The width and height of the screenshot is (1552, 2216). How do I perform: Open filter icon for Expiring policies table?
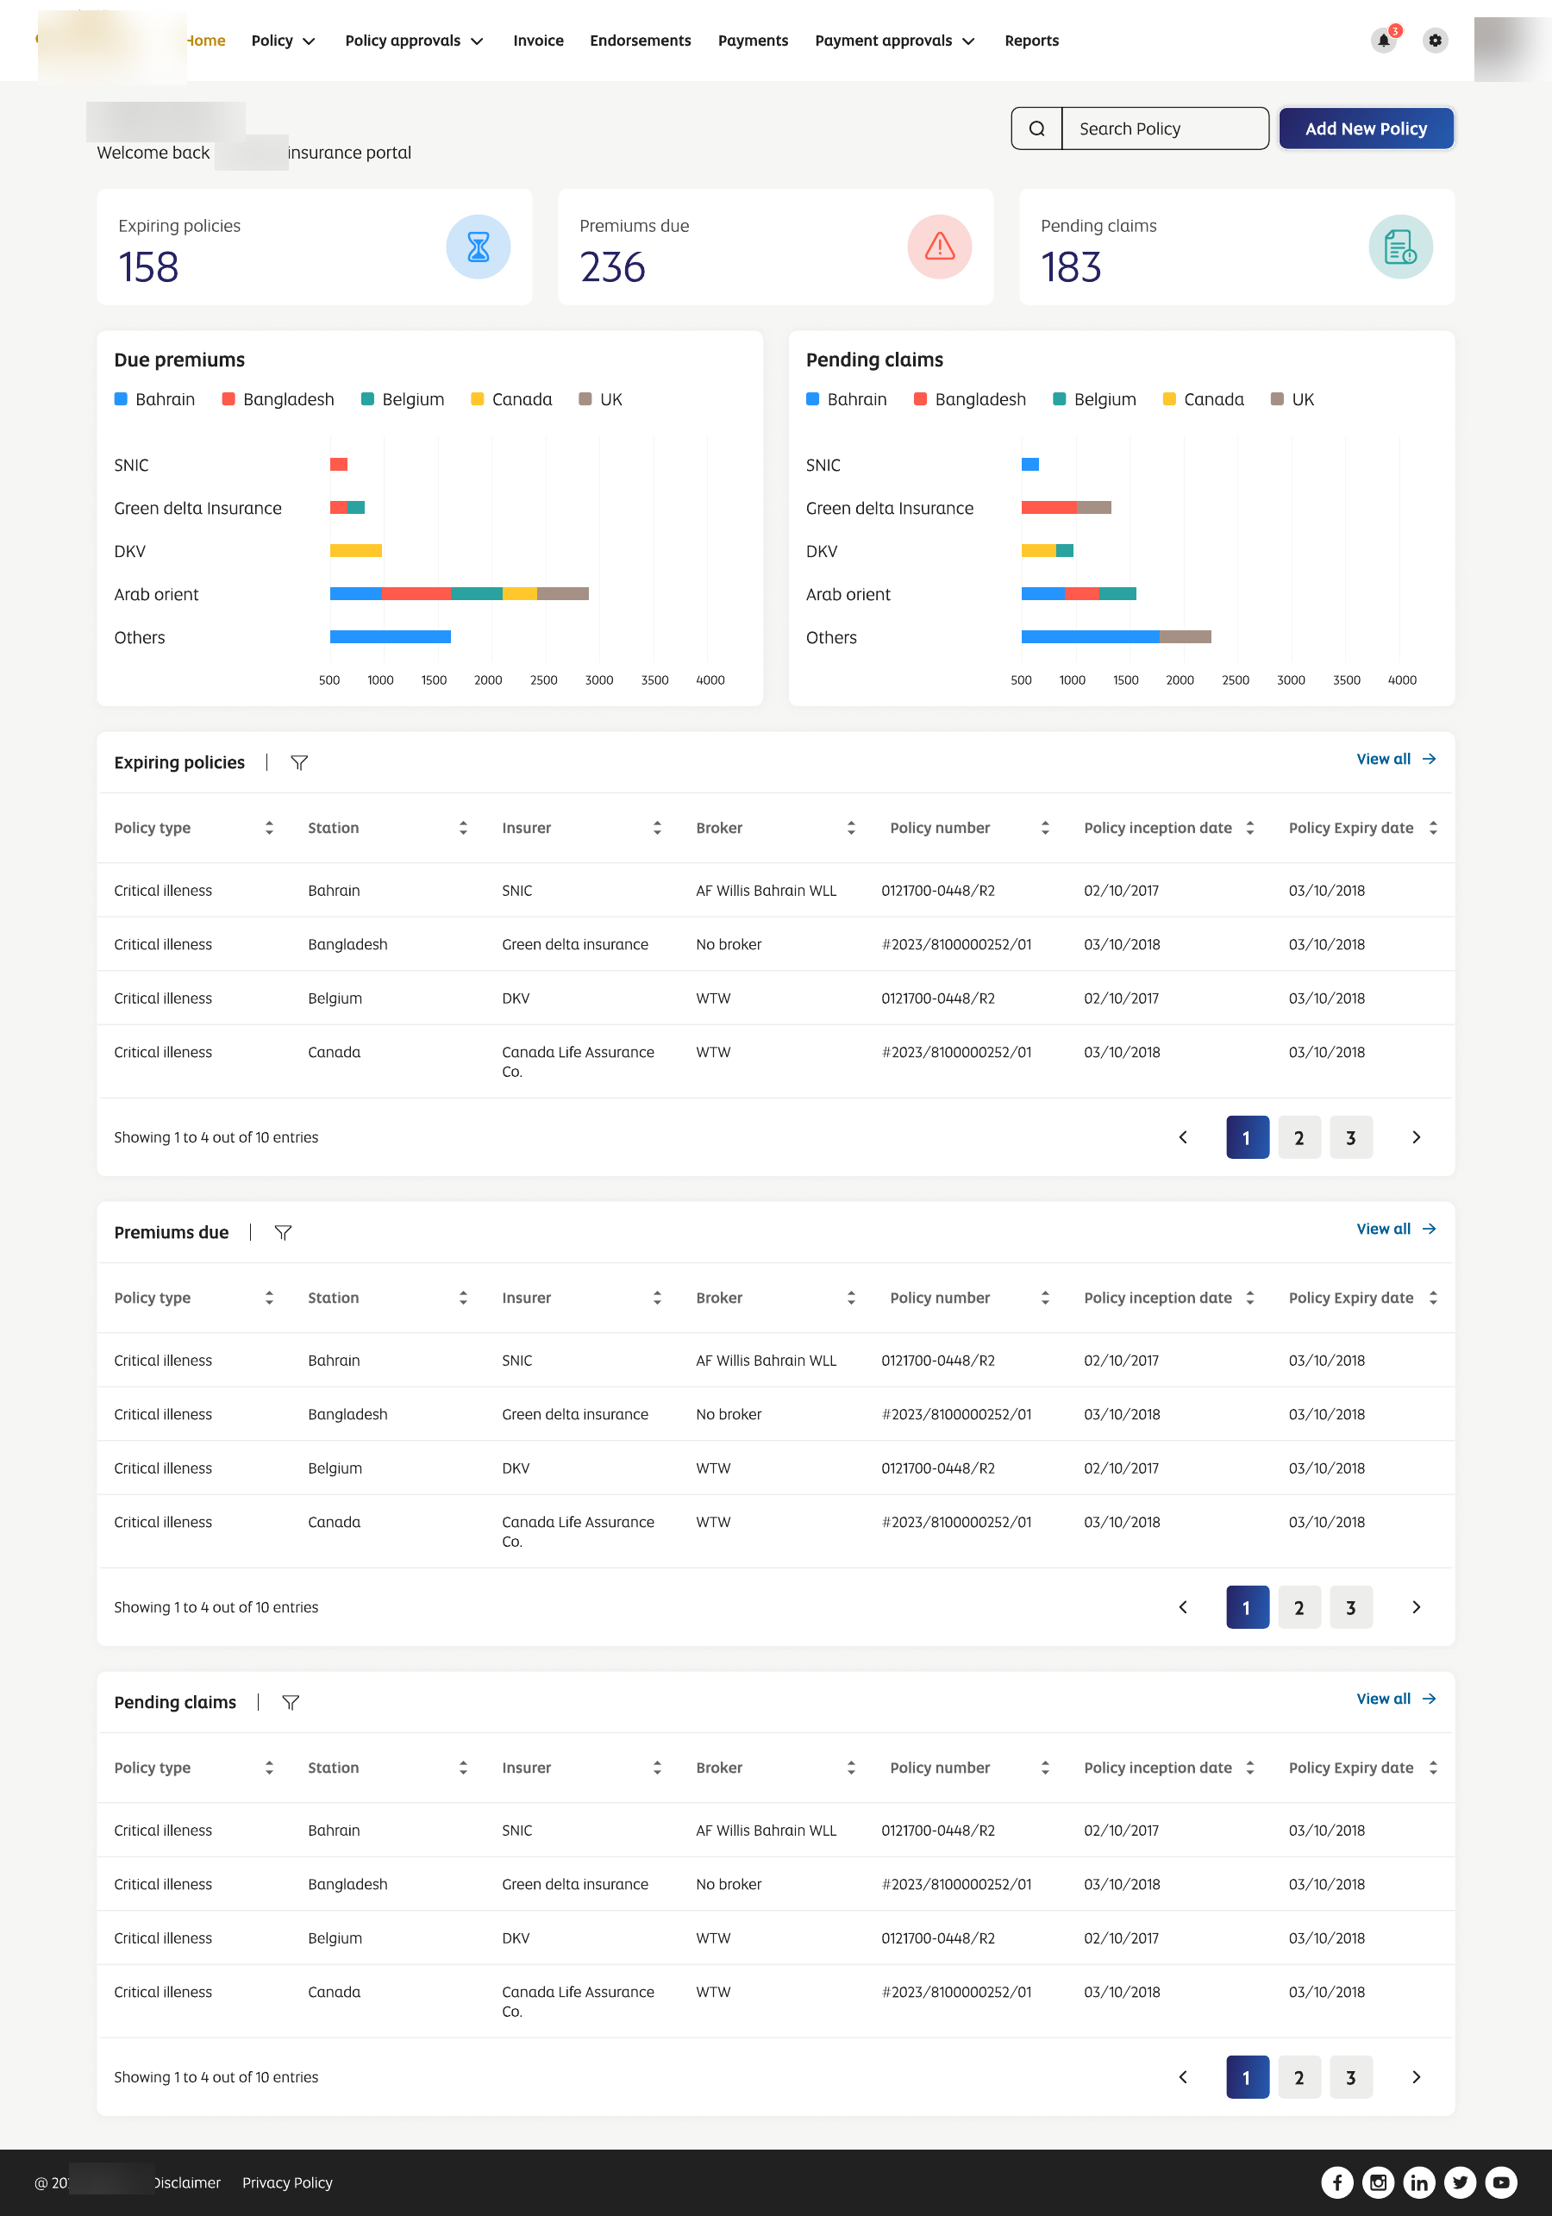(299, 762)
